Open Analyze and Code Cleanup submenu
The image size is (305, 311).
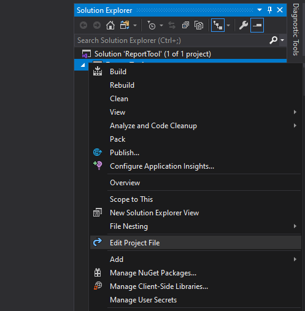(x=153, y=126)
